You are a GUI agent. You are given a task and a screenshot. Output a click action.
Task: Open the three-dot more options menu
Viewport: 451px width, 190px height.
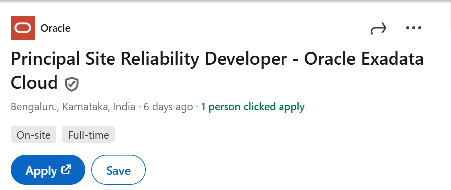[414, 28]
